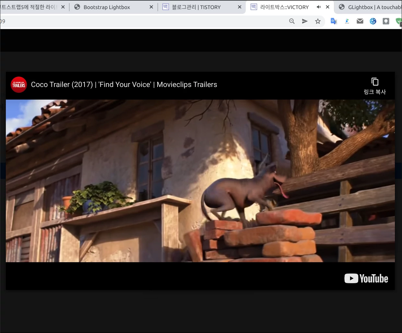This screenshot has width=402, height=333.
Task: Open the mail envelope extension
Action: pos(360,21)
